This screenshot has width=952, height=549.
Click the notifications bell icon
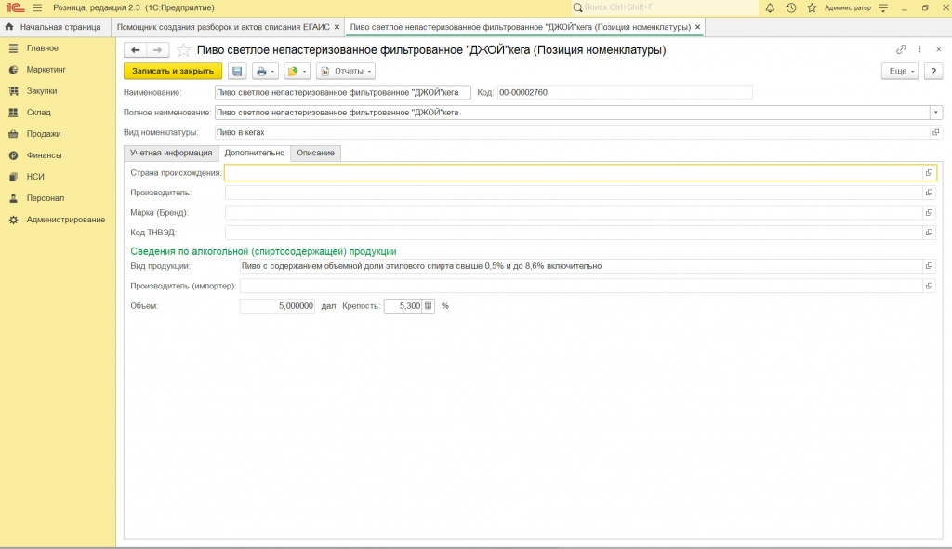pos(770,7)
